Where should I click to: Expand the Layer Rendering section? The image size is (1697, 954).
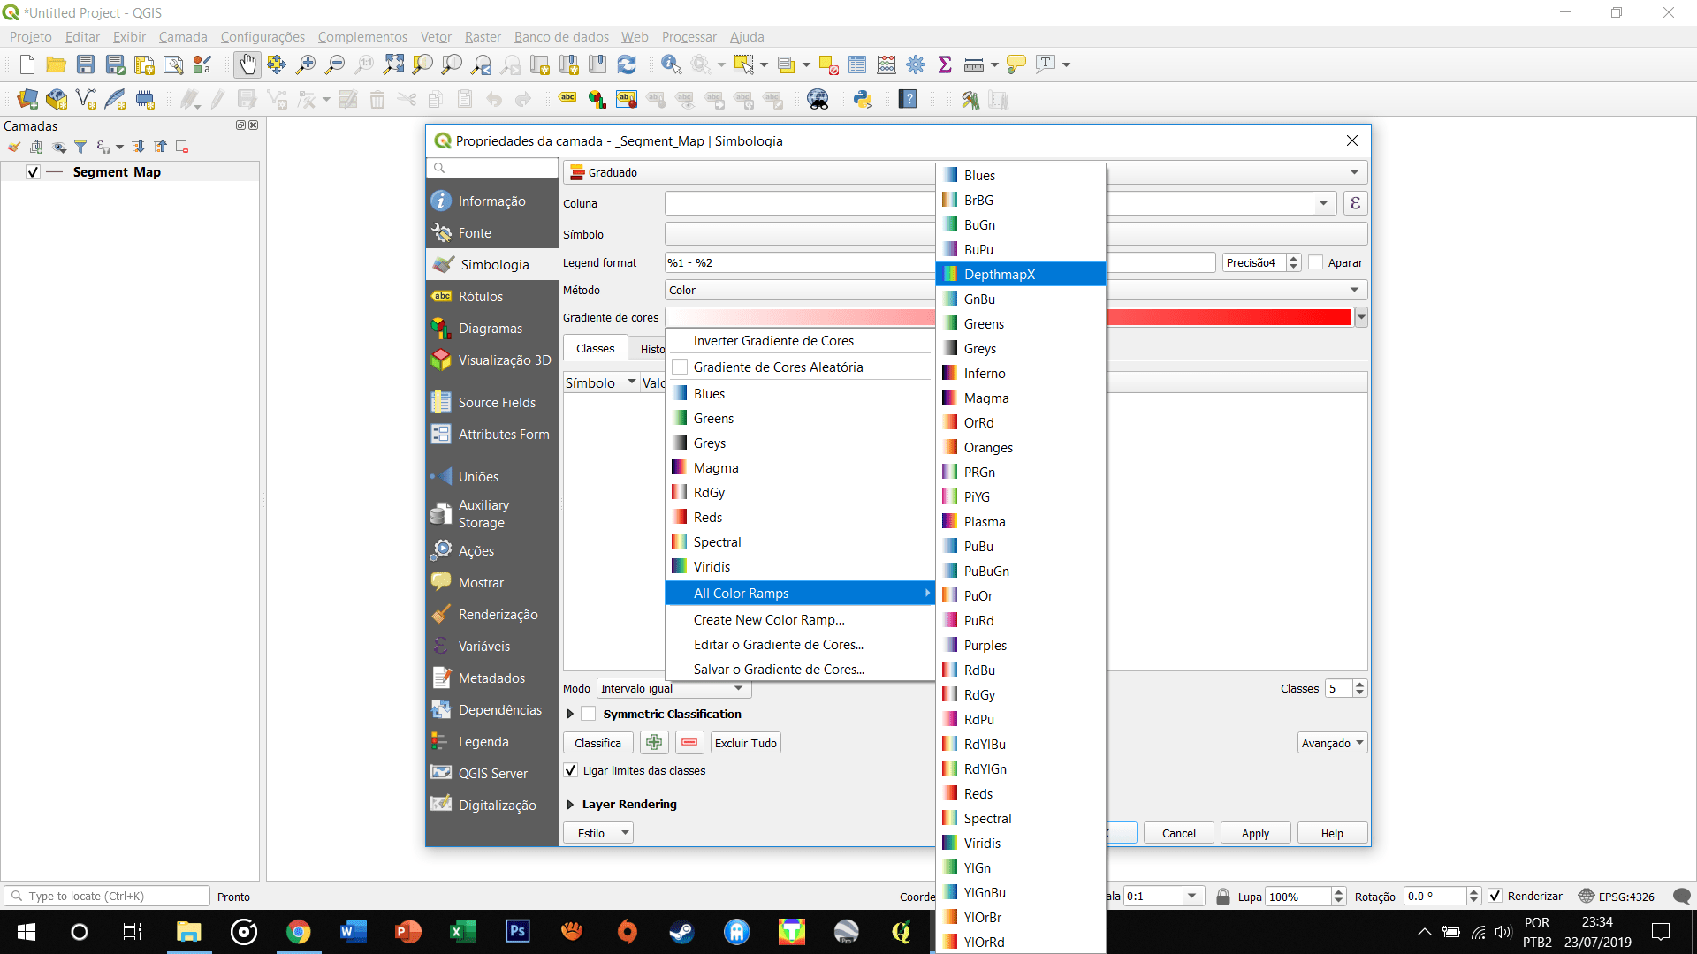(569, 804)
